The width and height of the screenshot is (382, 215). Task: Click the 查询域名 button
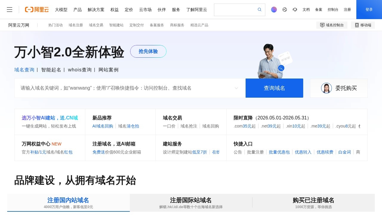pos(274,88)
